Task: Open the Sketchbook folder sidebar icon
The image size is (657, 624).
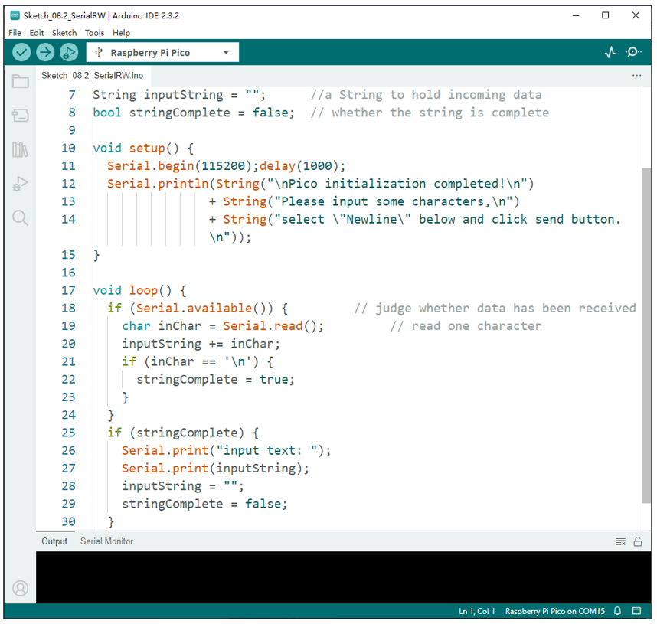Action: tap(20, 81)
